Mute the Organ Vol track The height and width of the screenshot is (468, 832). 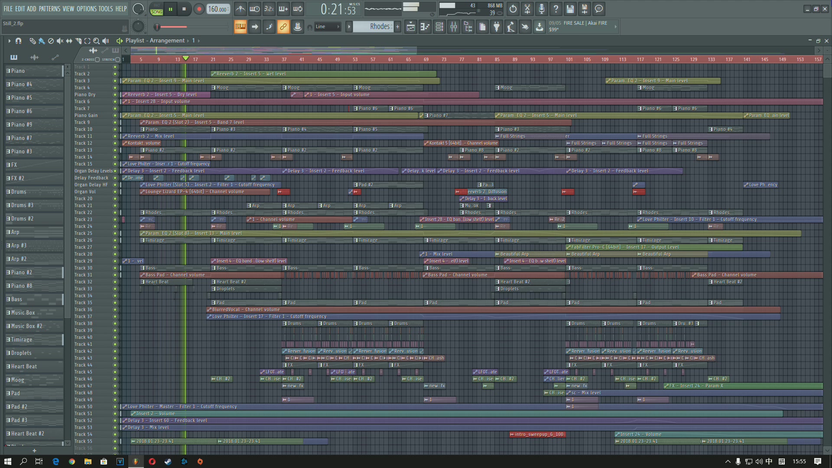[115, 192]
